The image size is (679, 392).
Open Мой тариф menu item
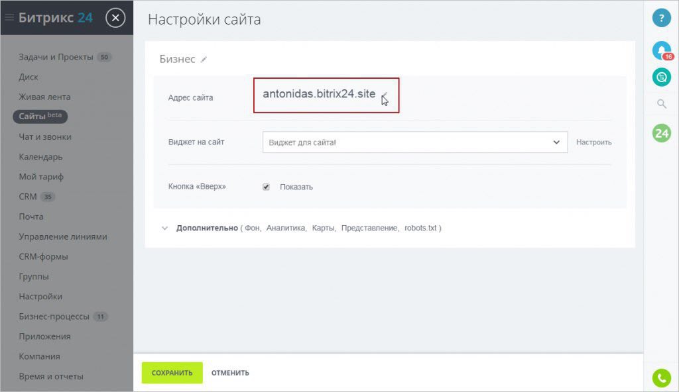click(x=41, y=177)
